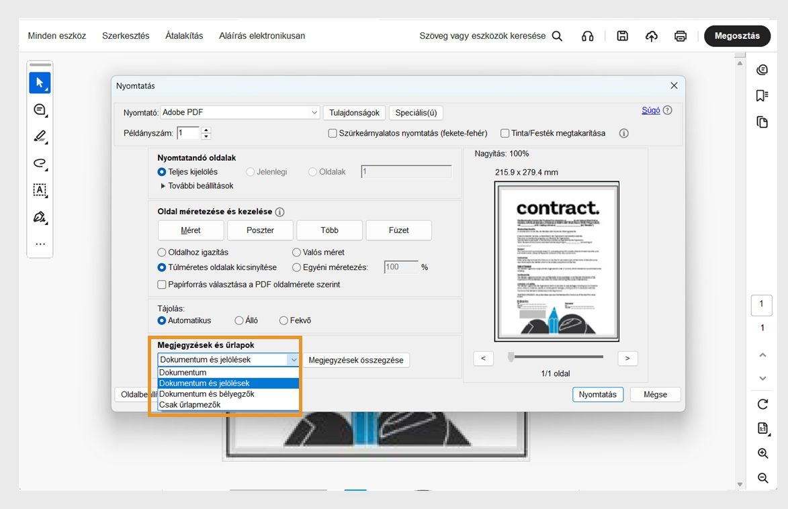Screen dimensions: 788x509
Task: Select the arrow selection tool
Action: (40, 83)
